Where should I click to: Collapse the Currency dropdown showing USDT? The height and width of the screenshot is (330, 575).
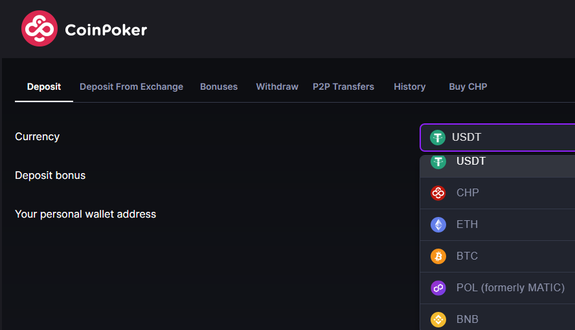498,137
